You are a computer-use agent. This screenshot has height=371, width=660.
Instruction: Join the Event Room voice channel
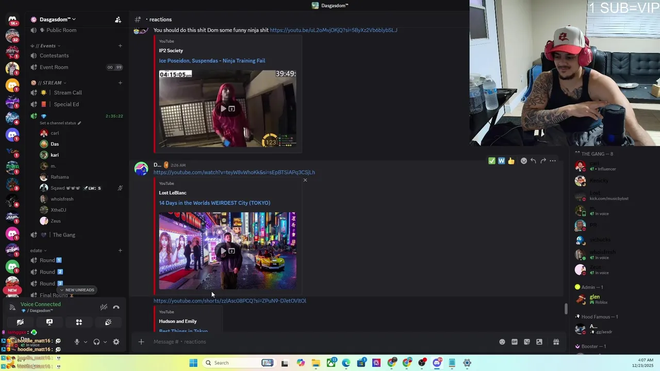[x=76, y=68]
